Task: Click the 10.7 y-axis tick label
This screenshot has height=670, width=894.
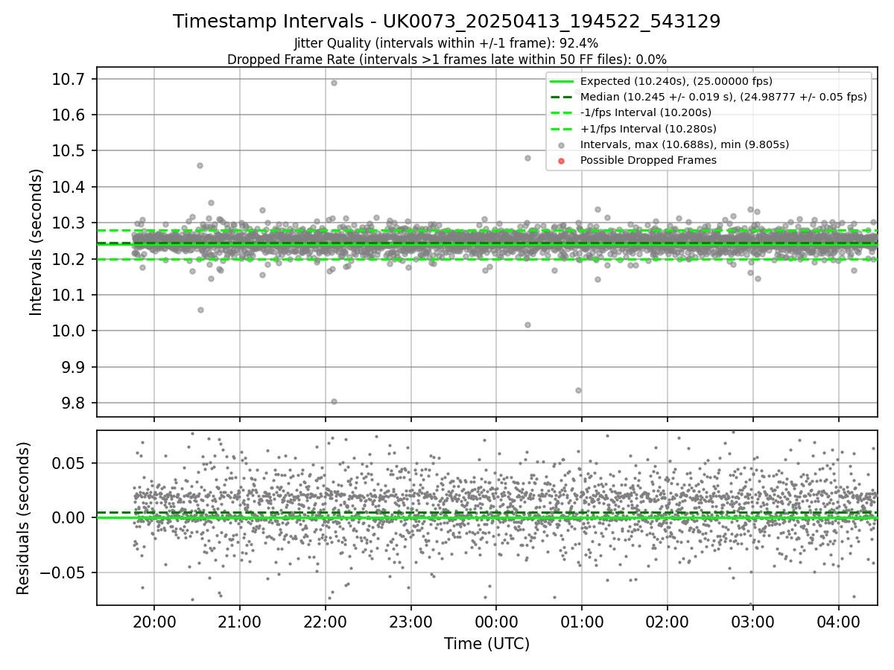Action: click(x=69, y=79)
